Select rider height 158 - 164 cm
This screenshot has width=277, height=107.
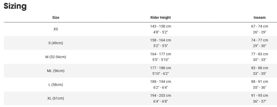coord(161,40)
